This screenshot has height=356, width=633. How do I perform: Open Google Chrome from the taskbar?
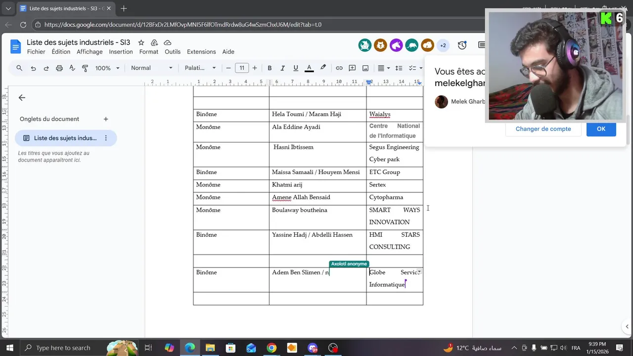271,348
